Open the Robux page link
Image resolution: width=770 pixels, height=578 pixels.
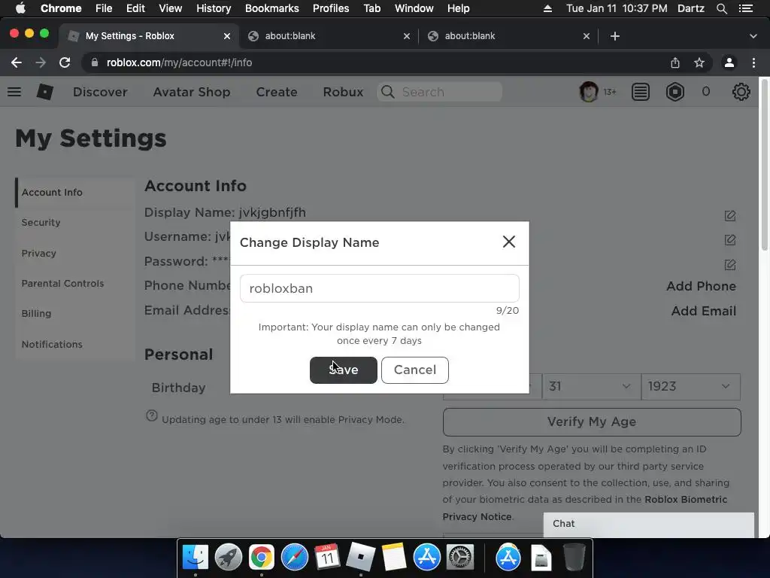343,92
